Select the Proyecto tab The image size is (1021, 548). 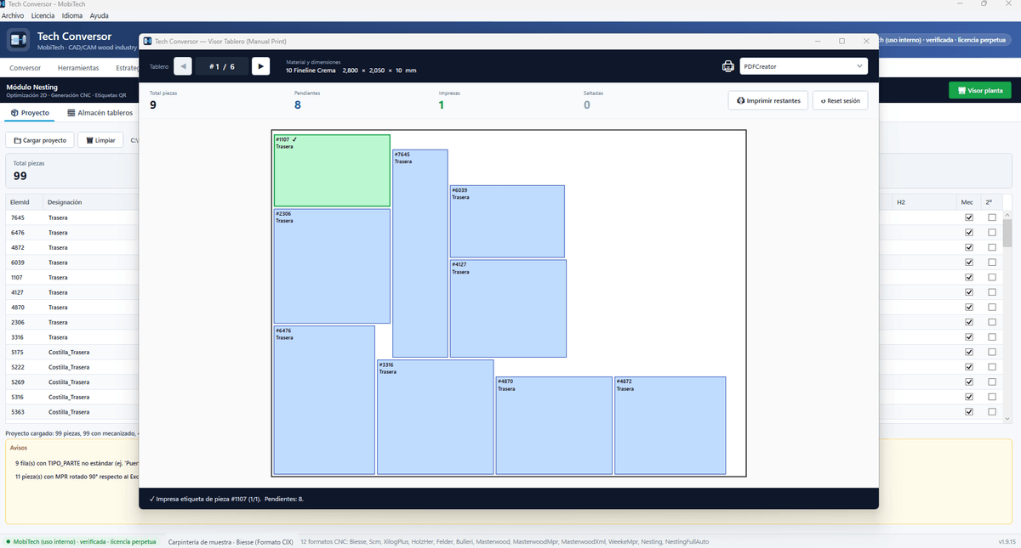(31, 112)
